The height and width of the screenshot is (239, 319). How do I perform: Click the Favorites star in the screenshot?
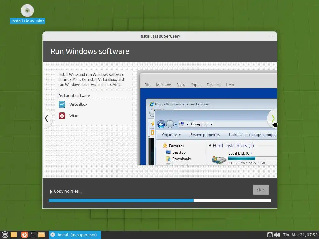coord(165,146)
